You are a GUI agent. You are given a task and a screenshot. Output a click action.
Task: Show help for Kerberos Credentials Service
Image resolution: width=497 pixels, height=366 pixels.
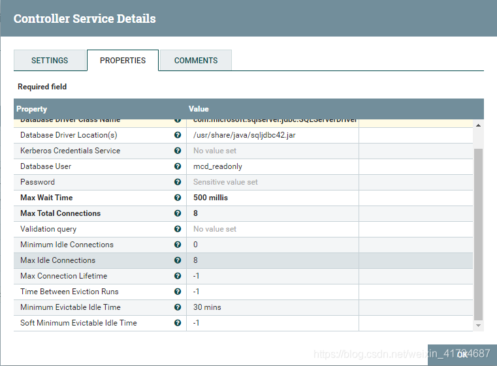click(178, 151)
